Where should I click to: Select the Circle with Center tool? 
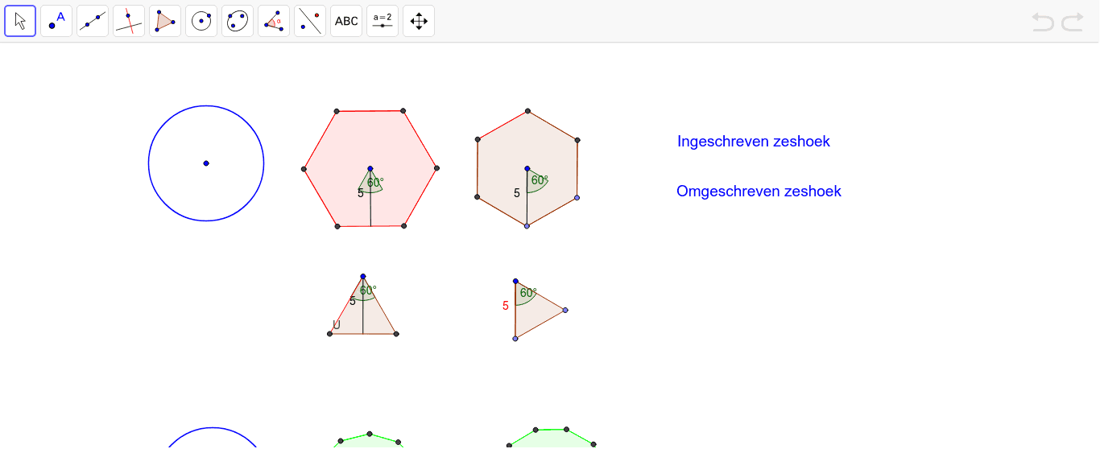click(201, 21)
